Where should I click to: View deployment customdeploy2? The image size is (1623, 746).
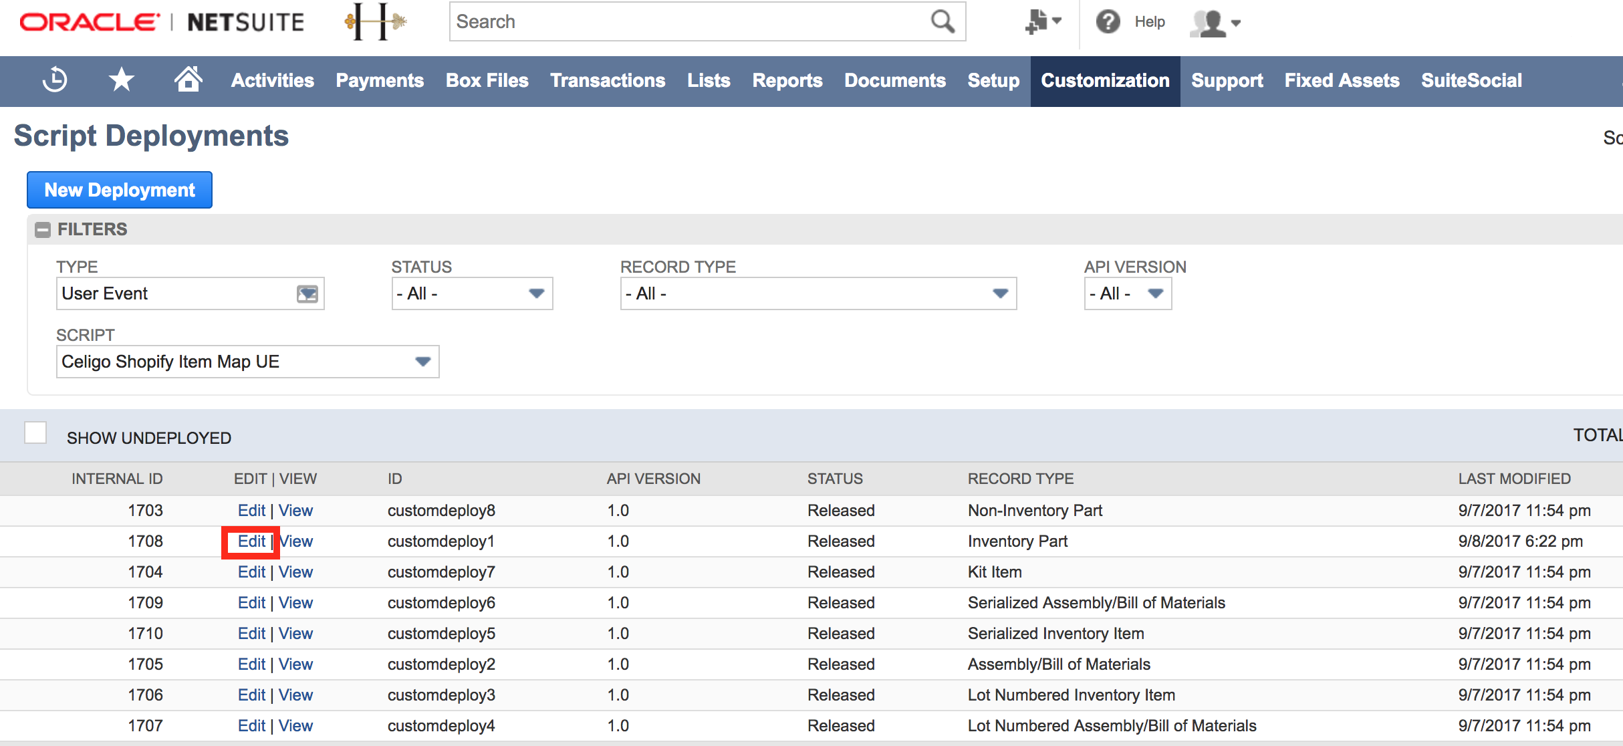pos(295,664)
